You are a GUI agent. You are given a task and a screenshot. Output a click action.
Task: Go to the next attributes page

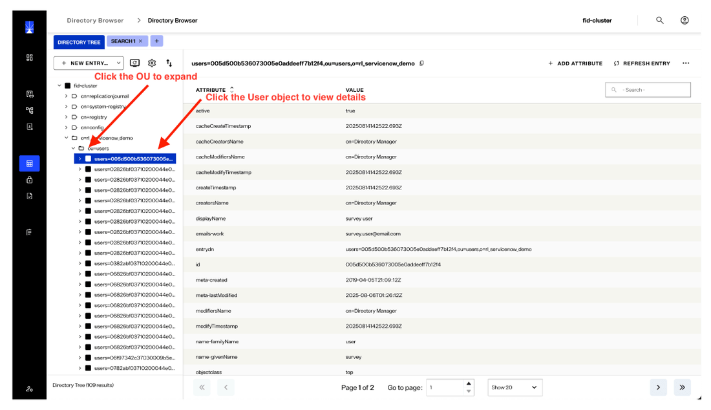point(658,387)
